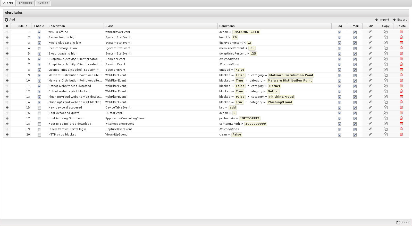Export the alert rules

point(400,20)
